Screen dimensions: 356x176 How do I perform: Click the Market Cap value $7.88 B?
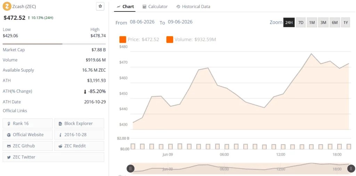(98, 50)
